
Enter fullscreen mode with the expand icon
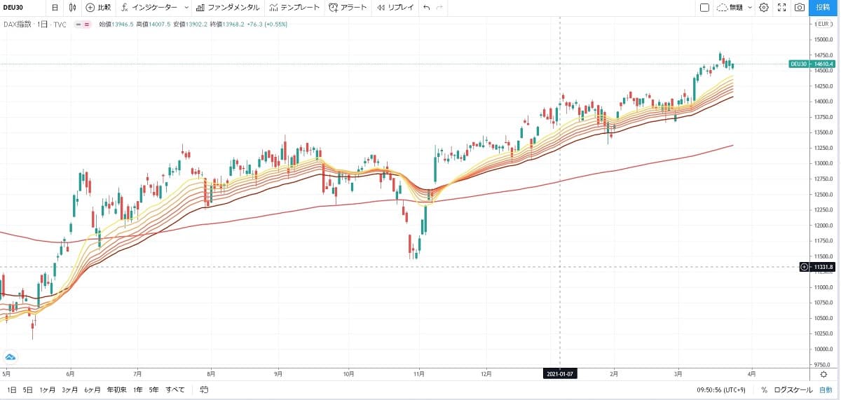(x=781, y=8)
